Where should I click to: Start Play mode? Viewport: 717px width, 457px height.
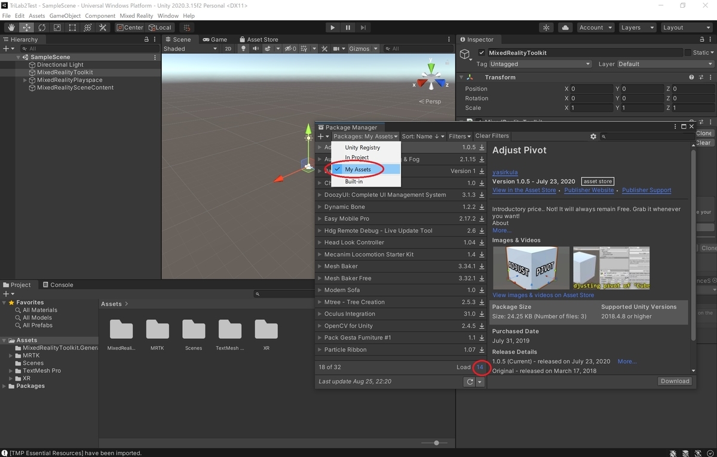(333, 27)
